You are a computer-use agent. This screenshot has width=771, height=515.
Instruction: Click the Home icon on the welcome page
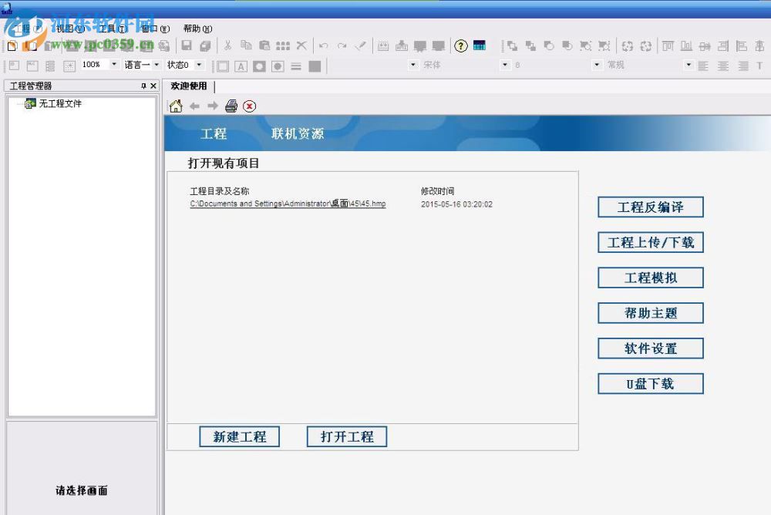click(177, 106)
